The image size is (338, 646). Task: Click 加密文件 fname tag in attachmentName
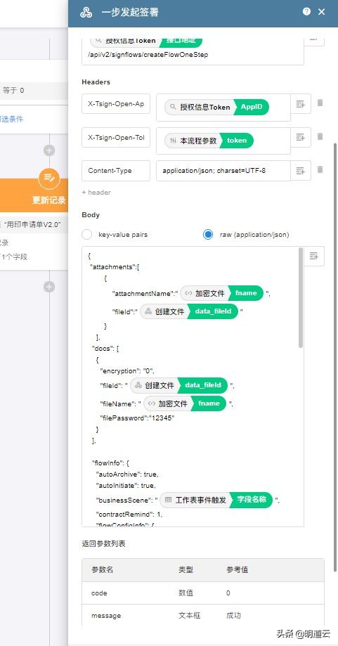221,293
